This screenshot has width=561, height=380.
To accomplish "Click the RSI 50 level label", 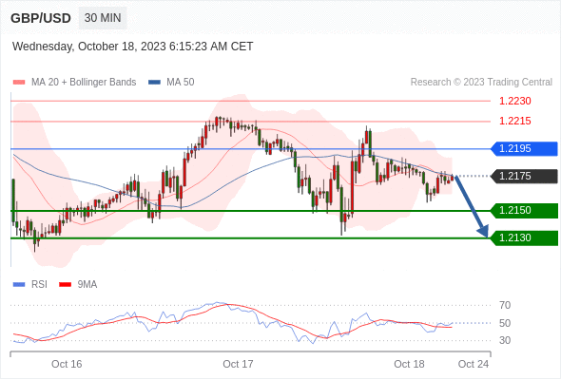I will tap(505, 323).
